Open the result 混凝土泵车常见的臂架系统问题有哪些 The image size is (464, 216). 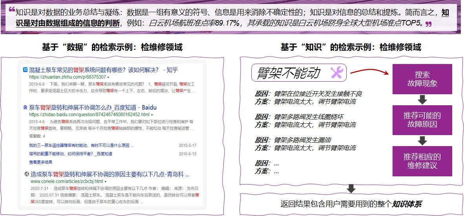coord(103,70)
